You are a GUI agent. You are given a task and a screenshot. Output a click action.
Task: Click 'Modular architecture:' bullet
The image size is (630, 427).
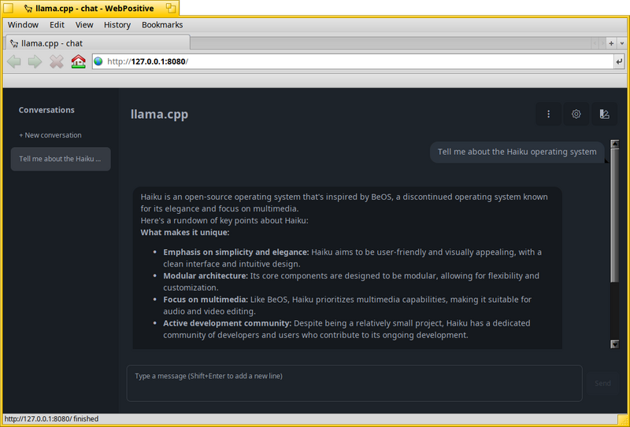[x=206, y=276]
